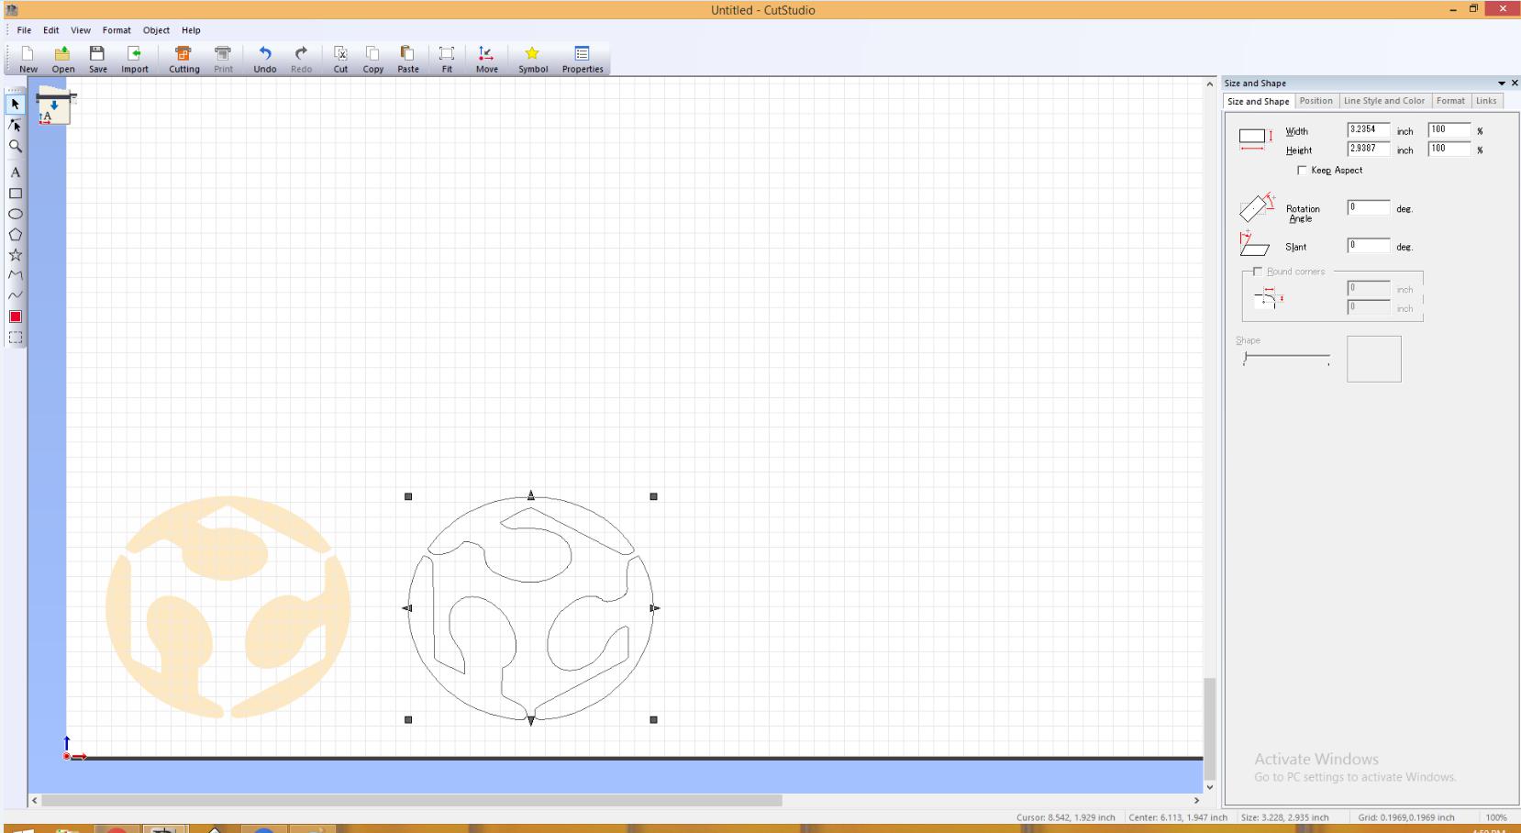Select the dashed rectangle tool
The image size is (1521, 833).
tap(16, 338)
